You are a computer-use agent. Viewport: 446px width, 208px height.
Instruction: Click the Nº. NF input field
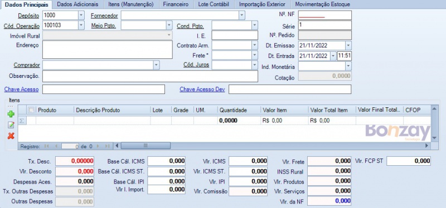325,15
